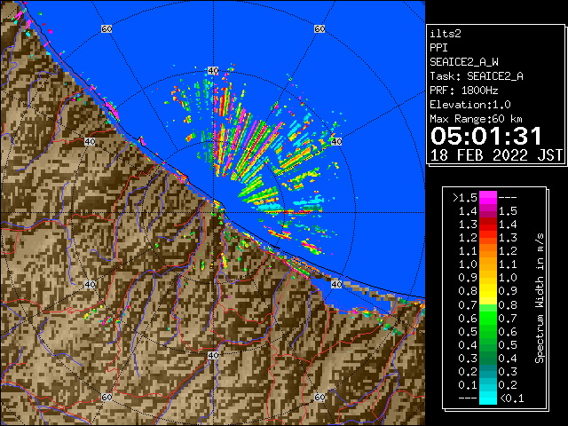This screenshot has height=426, width=568.
Task: Click the ">1.5" legend label
Action: point(465,198)
